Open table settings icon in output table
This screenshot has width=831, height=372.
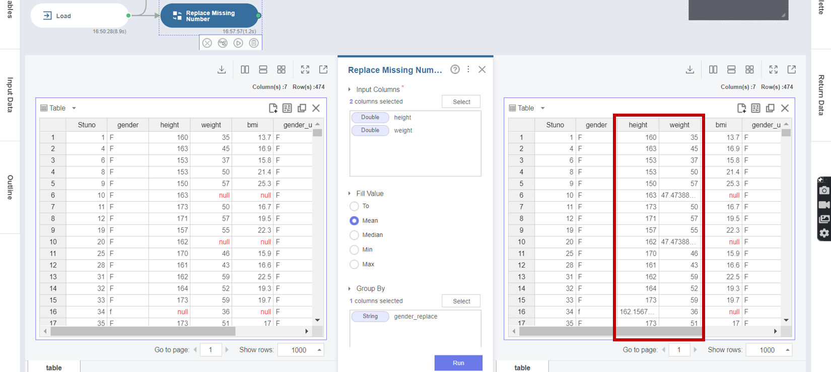[755, 108]
